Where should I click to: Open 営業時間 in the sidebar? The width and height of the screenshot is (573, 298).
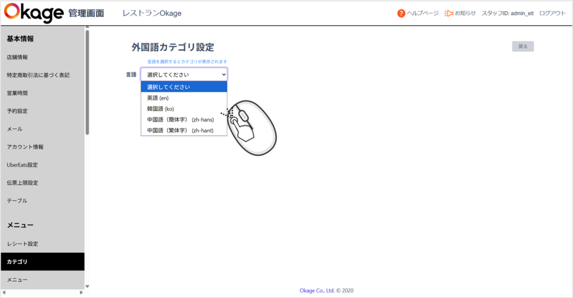pos(17,93)
